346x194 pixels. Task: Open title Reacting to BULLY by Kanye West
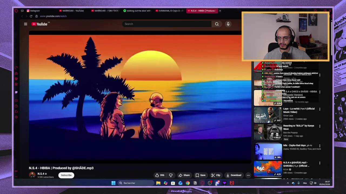click(x=299, y=127)
